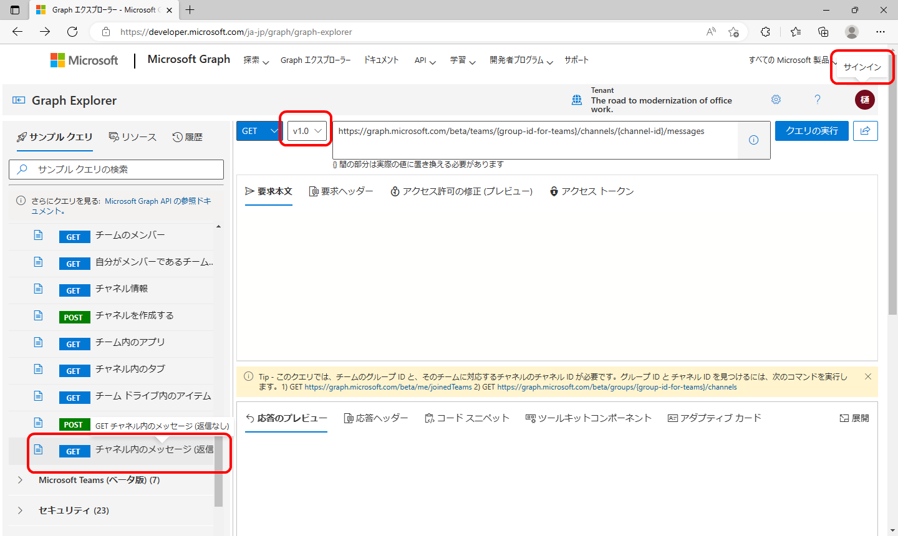Open browser settings and more menu
The width and height of the screenshot is (898, 536).
coord(881,32)
